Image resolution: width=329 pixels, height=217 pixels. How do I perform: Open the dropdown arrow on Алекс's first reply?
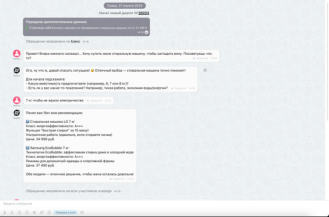(205, 70)
